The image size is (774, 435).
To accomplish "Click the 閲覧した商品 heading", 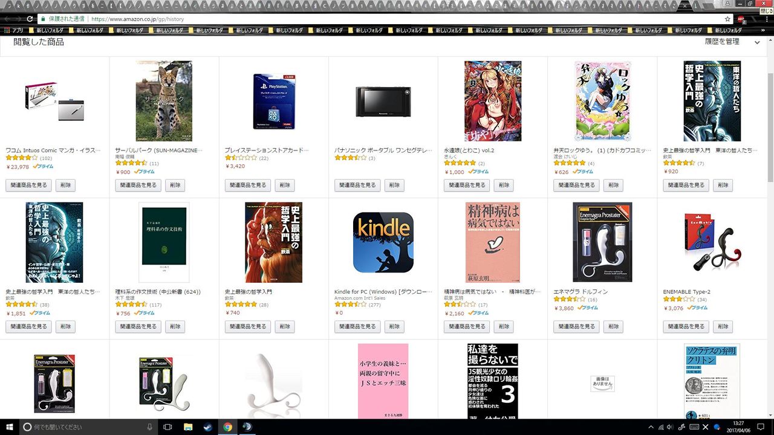I will tap(39, 42).
